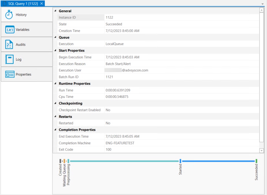Collapse the Start Properties section

(55, 51)
